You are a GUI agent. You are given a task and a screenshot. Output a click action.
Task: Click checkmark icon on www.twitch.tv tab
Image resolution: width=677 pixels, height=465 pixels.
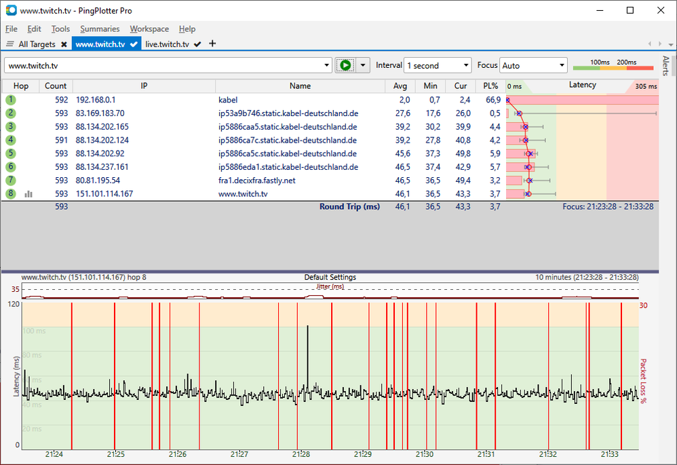coord(134,44)
